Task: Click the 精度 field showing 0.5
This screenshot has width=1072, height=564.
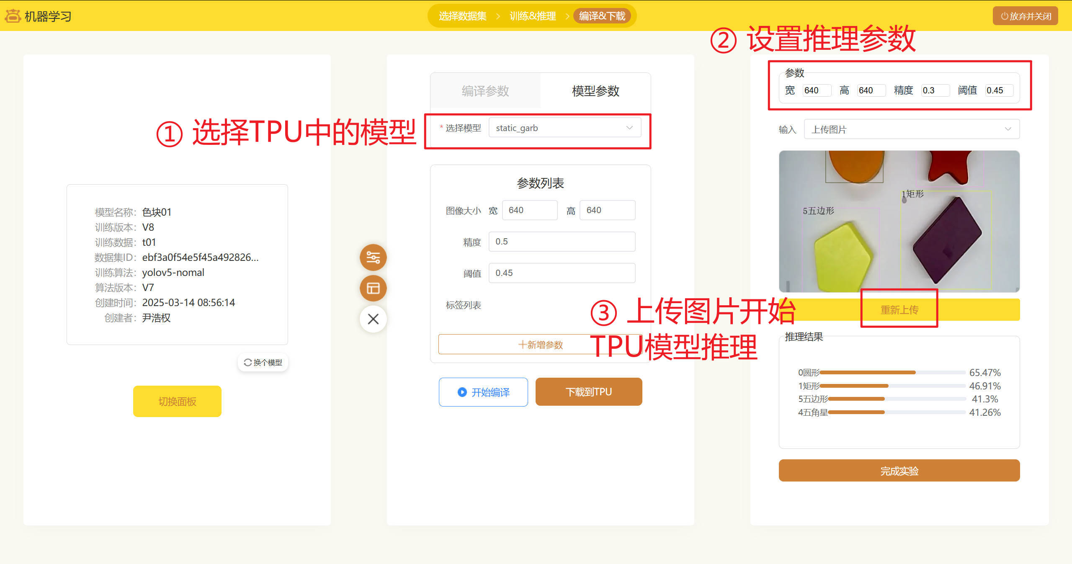Action: pyautogui.click(x=562, y=242)
